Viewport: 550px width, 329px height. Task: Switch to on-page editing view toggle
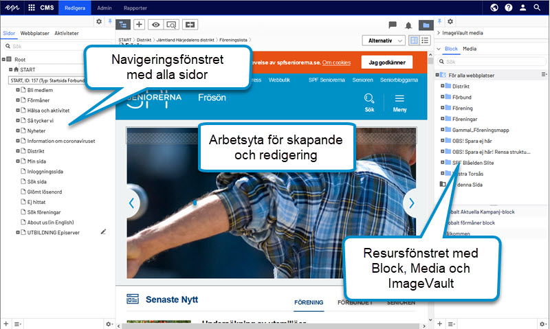(414, 41)
